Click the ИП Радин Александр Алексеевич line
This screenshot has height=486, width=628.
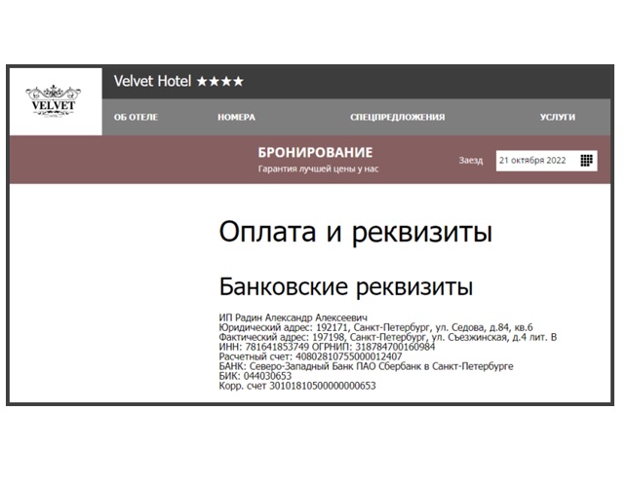[293, 318]
